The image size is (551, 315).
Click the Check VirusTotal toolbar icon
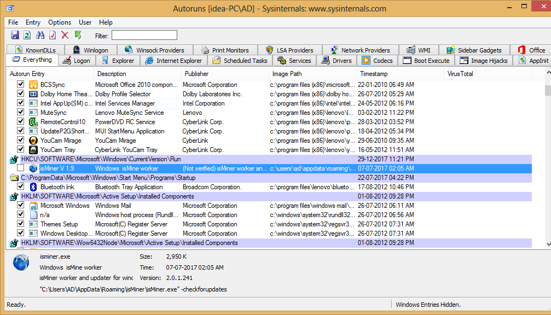(x=53, y=35)
